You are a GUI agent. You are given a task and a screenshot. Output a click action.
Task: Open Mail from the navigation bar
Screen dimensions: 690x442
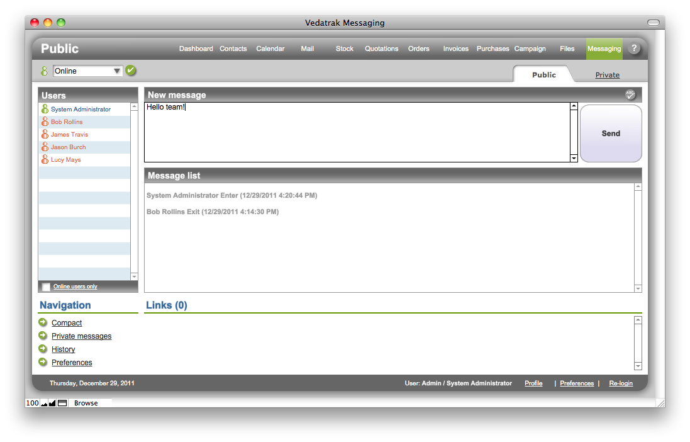point(307,48)
